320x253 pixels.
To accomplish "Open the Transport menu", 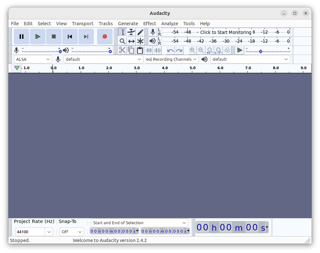I will click(x=83, y=23).
